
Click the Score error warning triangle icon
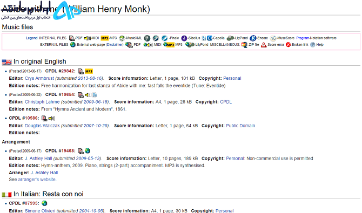264,45
